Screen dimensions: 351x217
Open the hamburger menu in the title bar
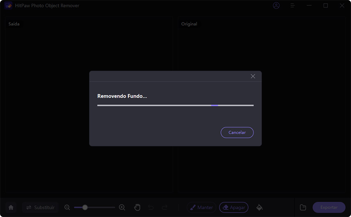[x=292, y=6]
